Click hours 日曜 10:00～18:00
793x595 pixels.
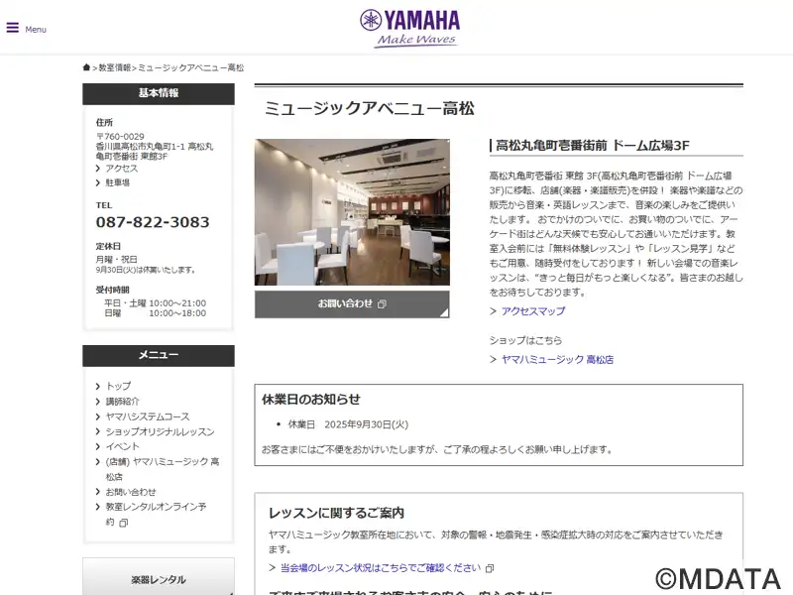click(156, 313)
